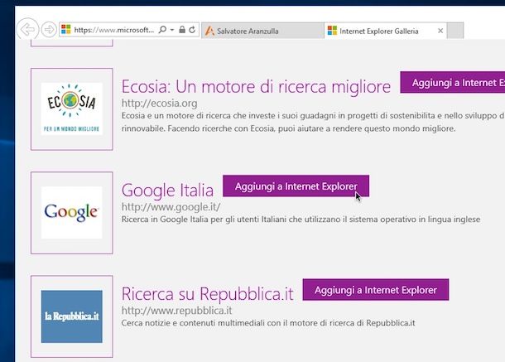Image resolution: width=505 pixels, height=362 pixels.
Task: Click the Google logo thumbnail
Action: 72,213
